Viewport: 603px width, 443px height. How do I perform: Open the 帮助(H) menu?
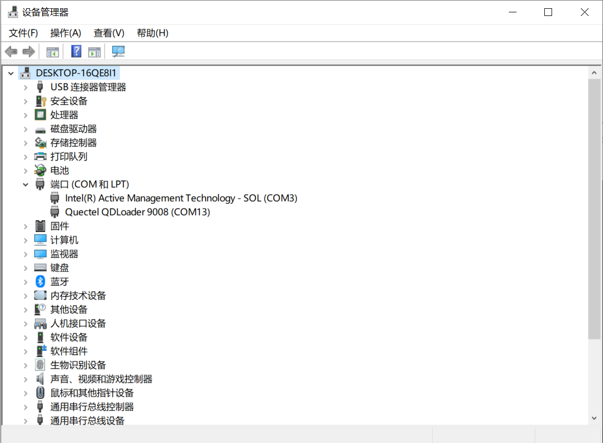click(x=153, y=33)
